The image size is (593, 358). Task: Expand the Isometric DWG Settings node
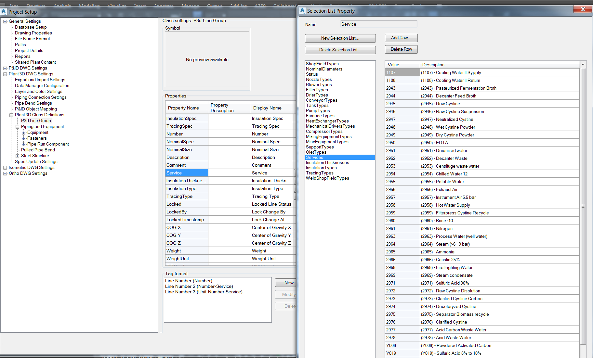click(x=5, y=168)
